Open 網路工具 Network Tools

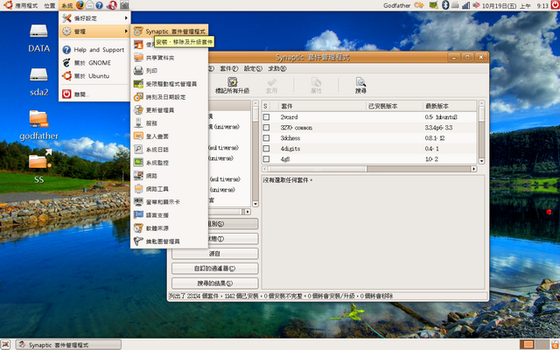pos(169,189)
